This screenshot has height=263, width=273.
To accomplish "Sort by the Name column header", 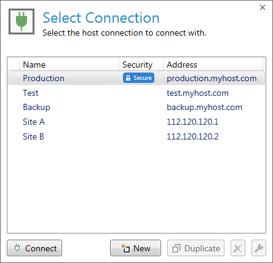I will pos(69,65).
